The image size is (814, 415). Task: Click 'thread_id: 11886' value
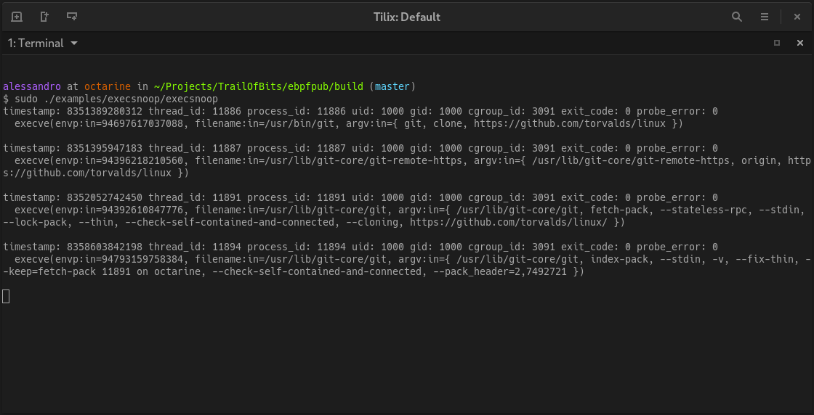tap(195, 111)
